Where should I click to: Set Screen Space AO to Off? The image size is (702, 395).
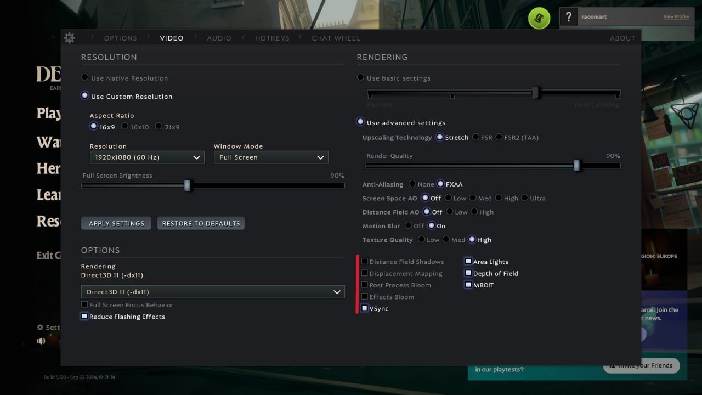coord(425,198)
